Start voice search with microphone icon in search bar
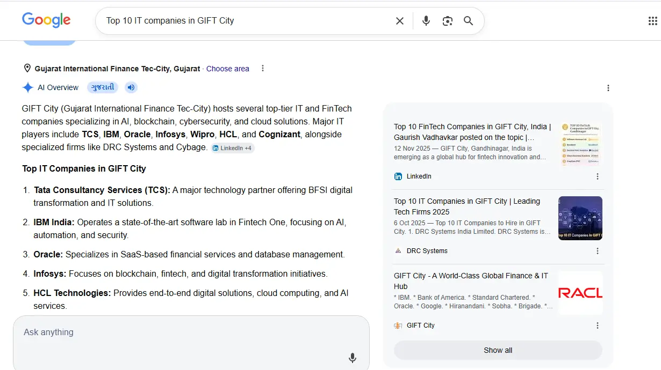This screenshot has height=370, width=661. 426,21
